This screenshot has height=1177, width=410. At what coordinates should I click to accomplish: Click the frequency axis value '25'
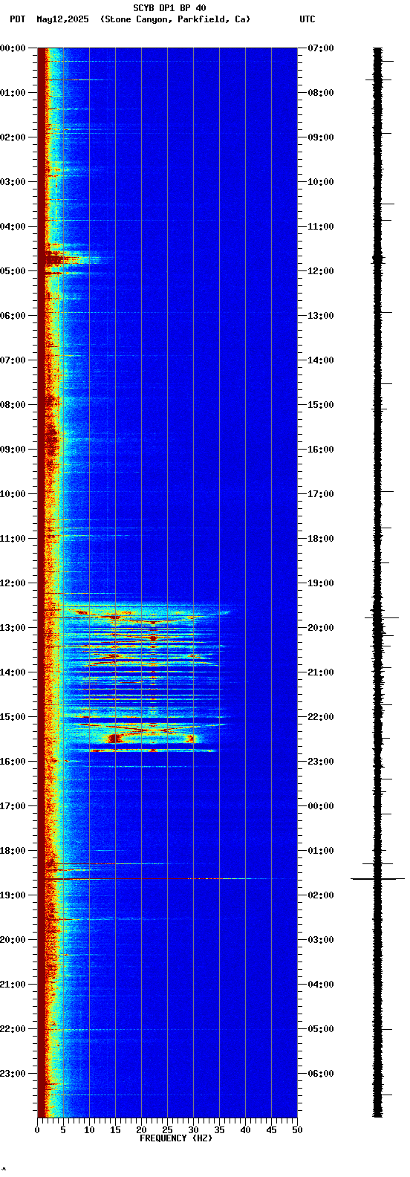pos(167,1129)
